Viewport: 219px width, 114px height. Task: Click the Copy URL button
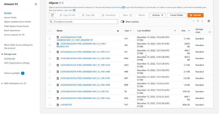[x=89, y=15]
